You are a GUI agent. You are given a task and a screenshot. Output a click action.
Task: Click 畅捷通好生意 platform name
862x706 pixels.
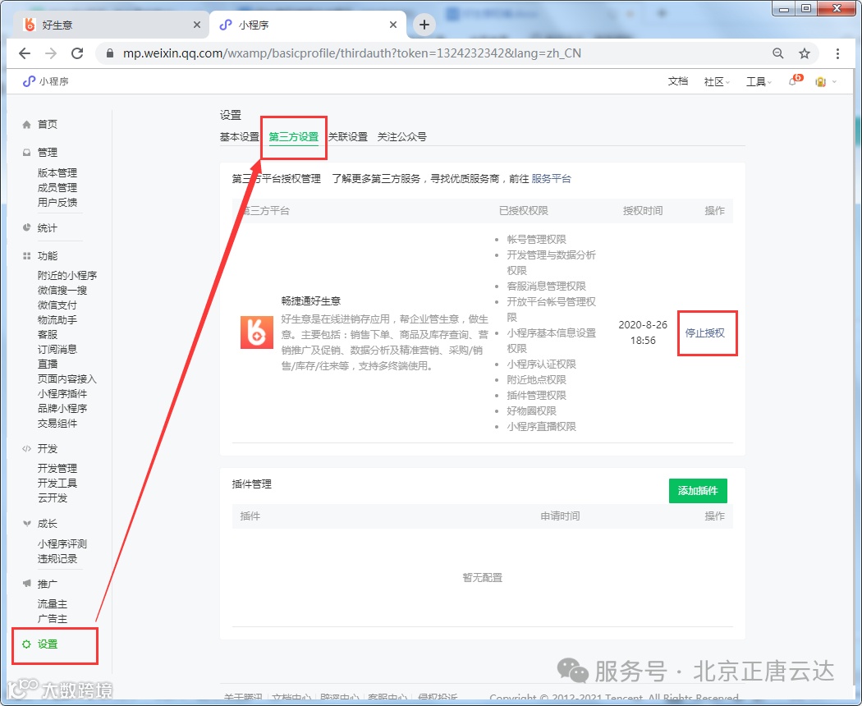click(311, 300)
